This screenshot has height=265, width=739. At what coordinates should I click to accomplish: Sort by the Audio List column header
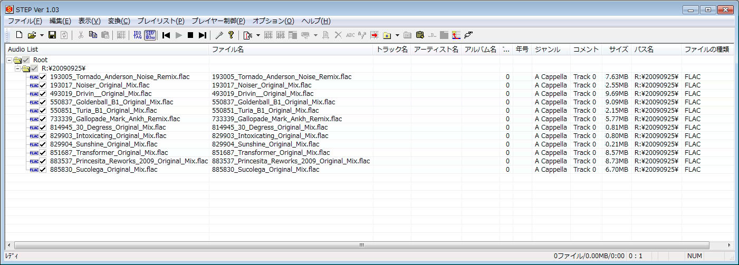pos(107,50)
